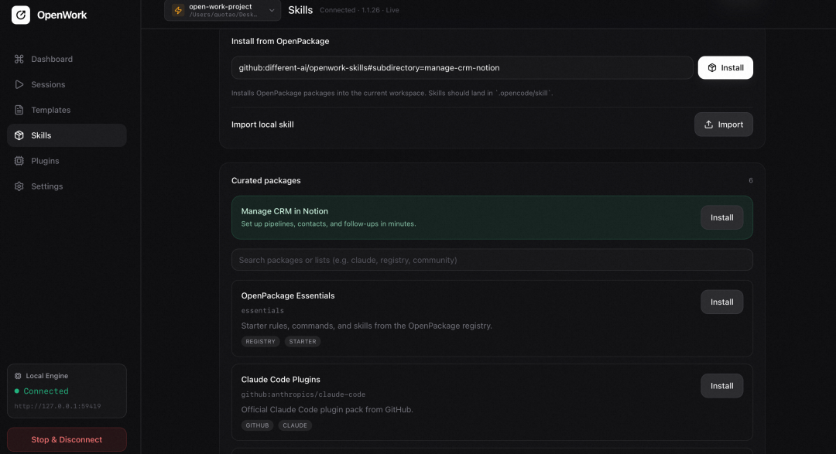Click the Local Engine chip icon

18,376
